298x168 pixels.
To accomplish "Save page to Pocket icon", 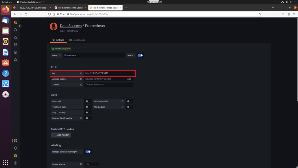I will pyautogui.click(x=283, y=14).
